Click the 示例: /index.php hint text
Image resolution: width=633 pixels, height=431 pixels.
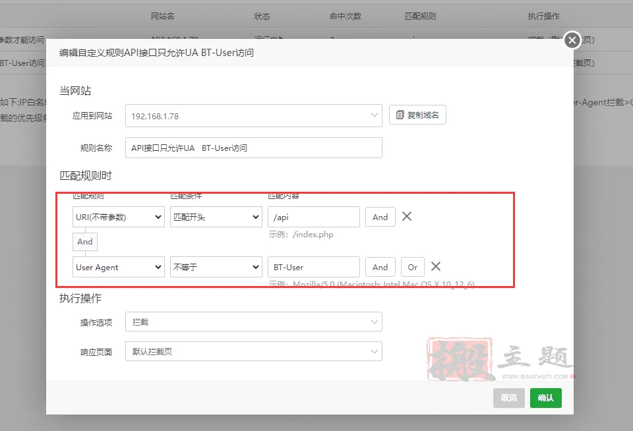(x=301, y=235)
